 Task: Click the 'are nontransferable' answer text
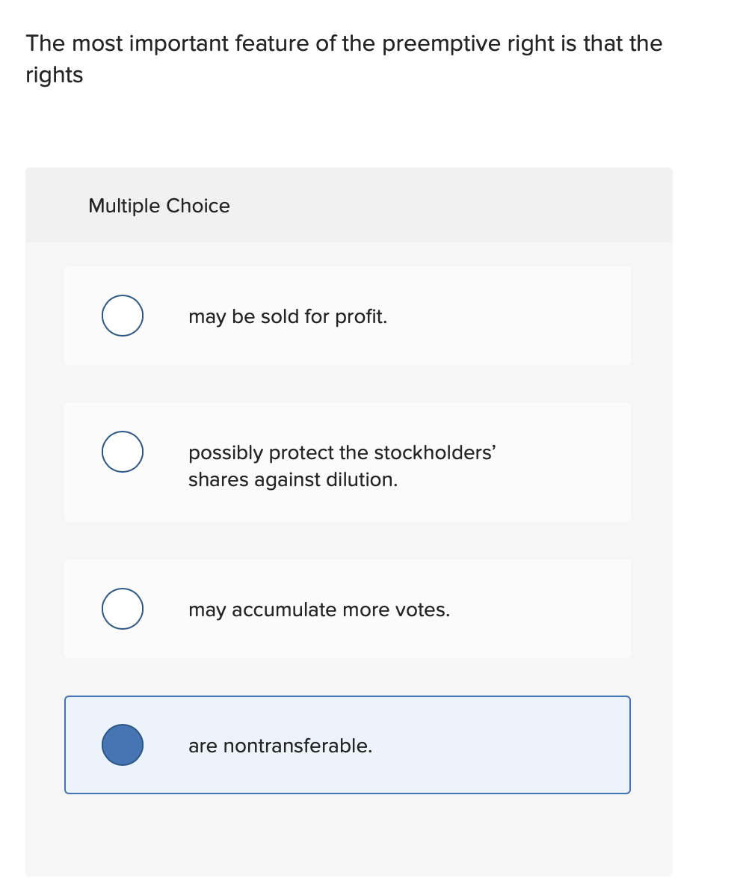tap(280, 746)
